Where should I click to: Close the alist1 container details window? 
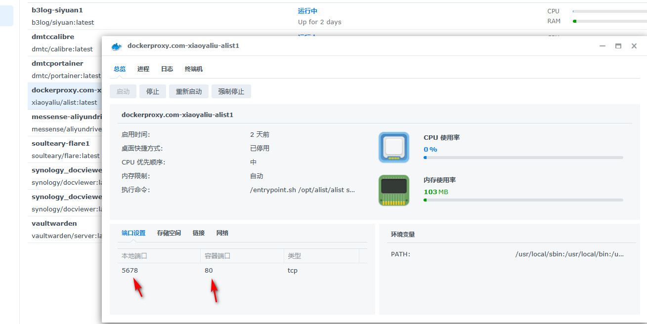[634, 46]
